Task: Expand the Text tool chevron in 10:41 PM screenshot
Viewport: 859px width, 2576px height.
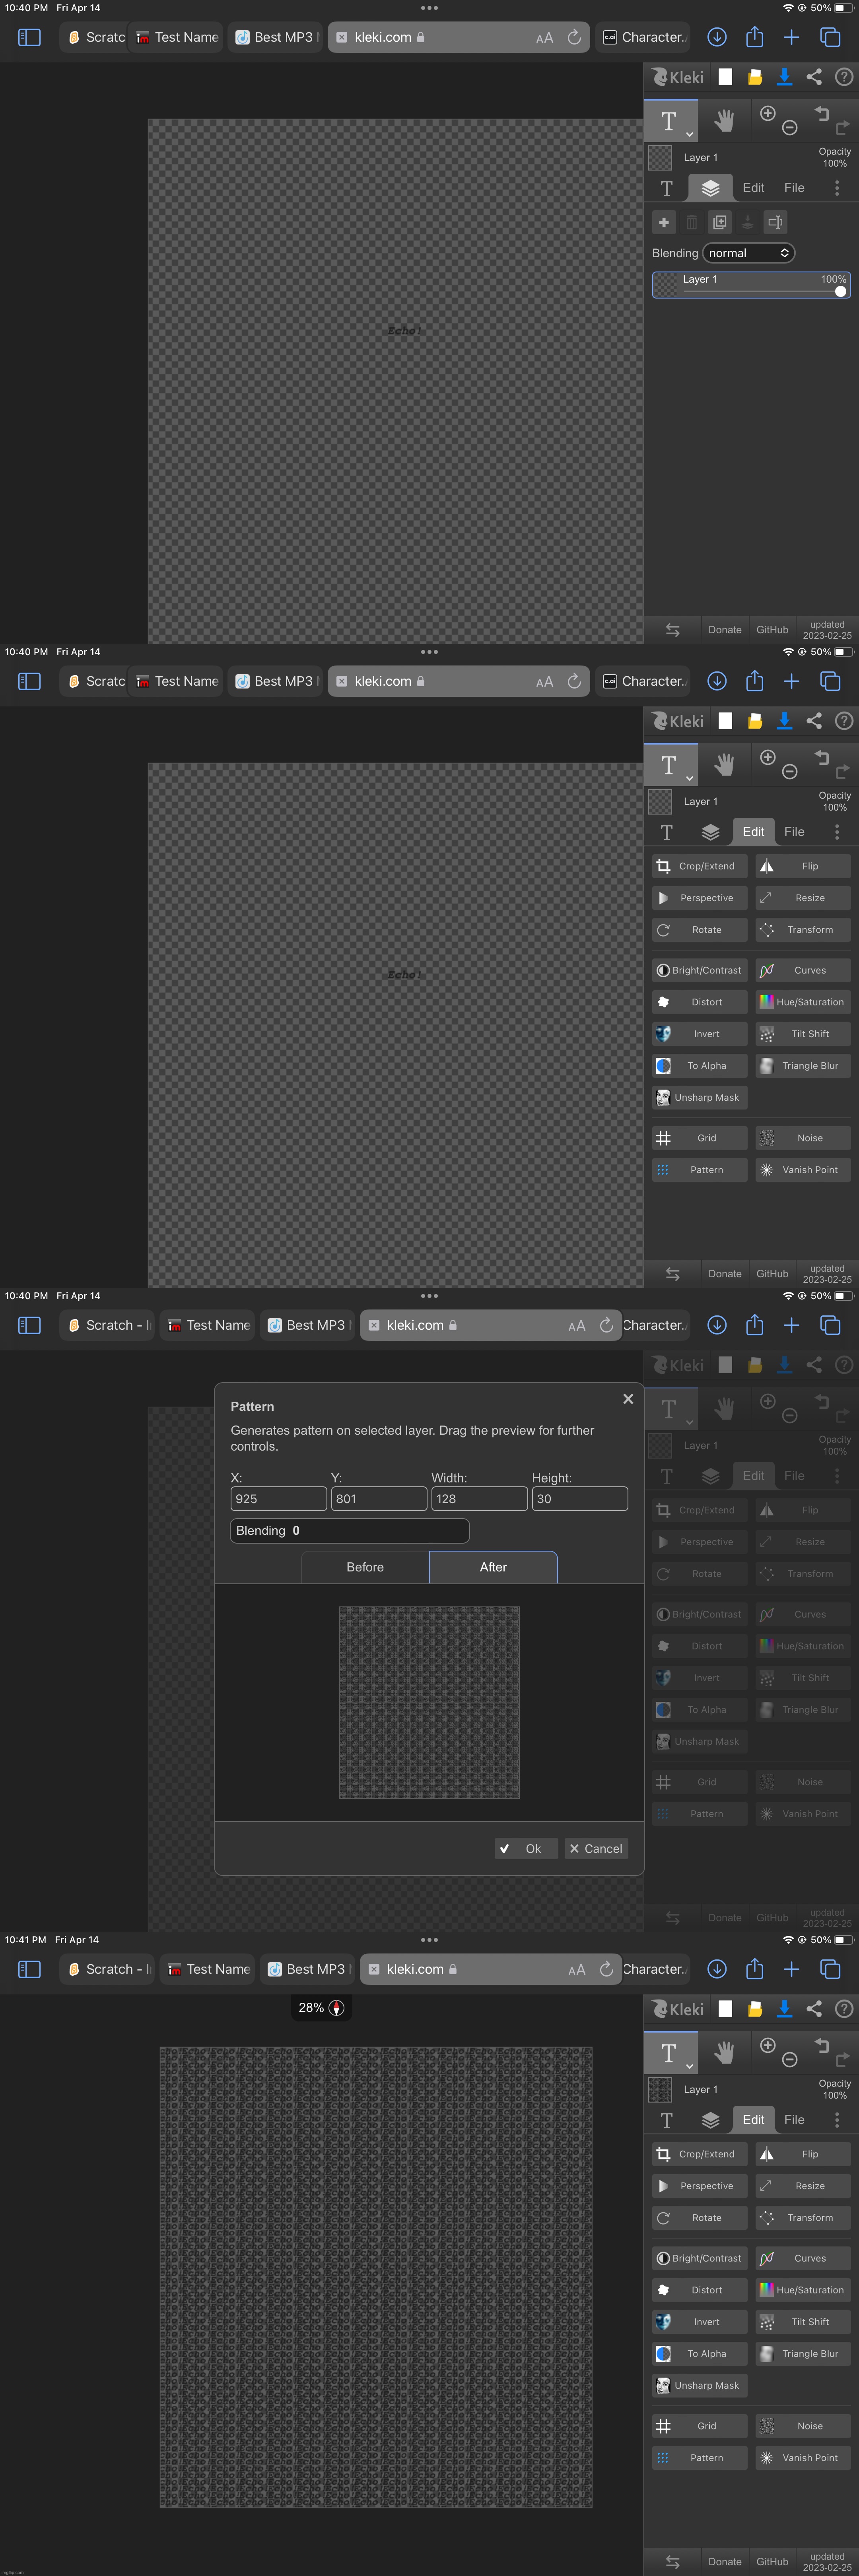Action: [x=689, y=2066]
